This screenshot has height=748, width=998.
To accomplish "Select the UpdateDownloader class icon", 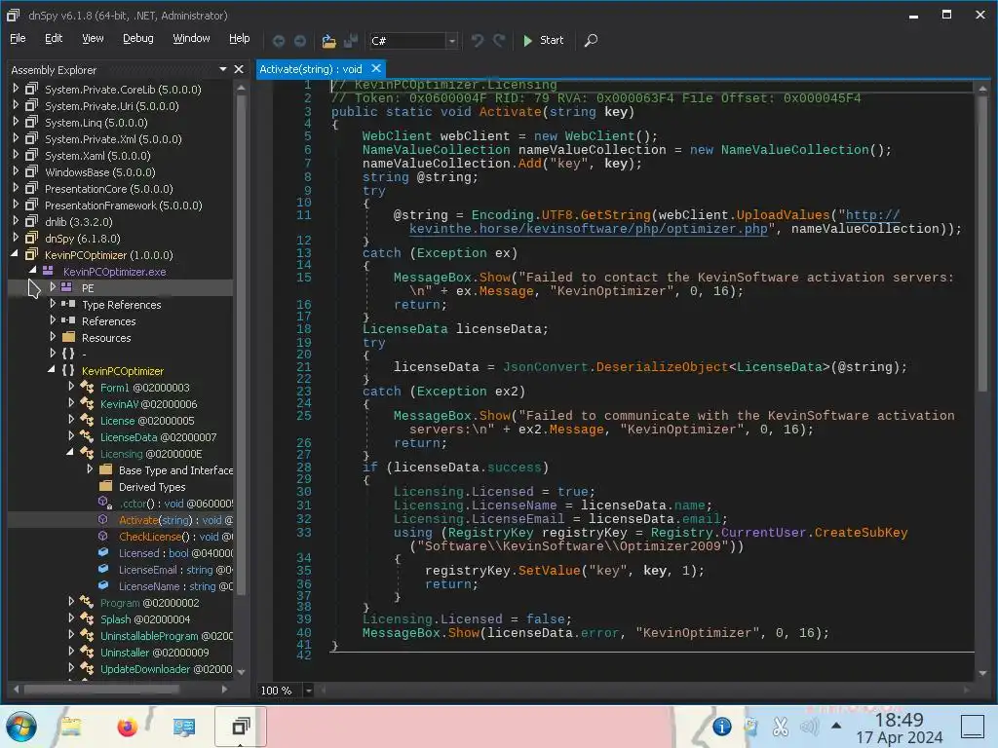I will coord(87,668).
